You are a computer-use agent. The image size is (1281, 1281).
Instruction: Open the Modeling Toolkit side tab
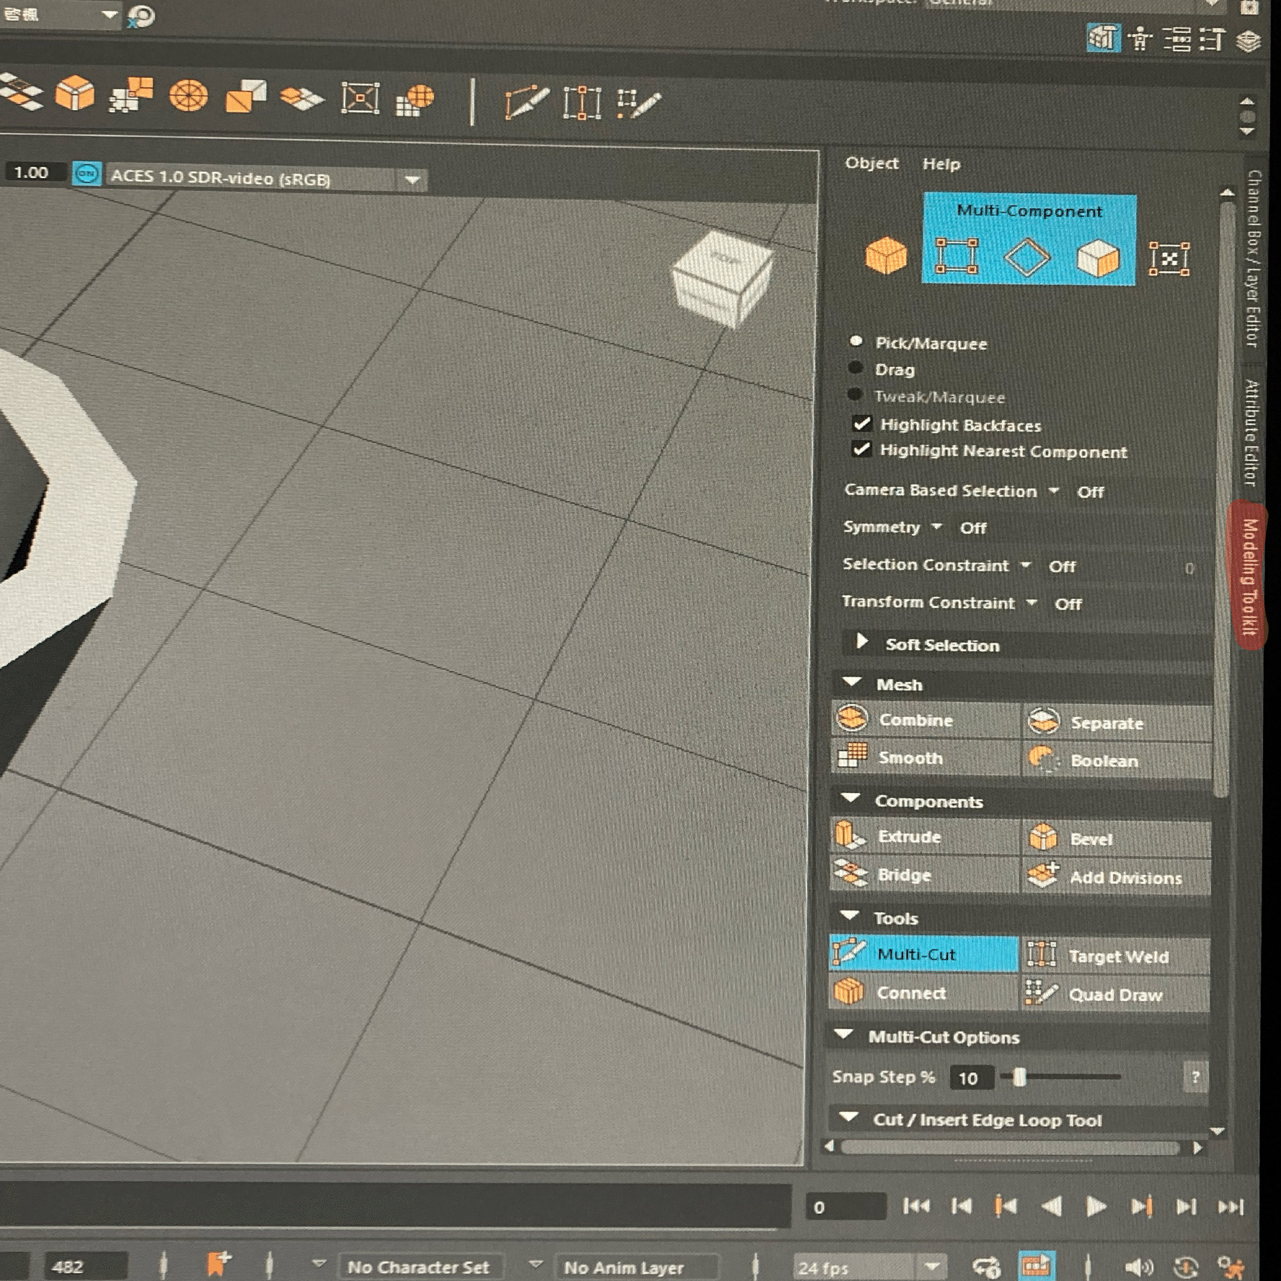click(1249, 576)
